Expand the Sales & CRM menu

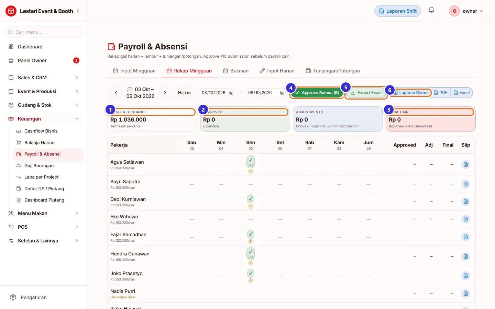(44, 78)
